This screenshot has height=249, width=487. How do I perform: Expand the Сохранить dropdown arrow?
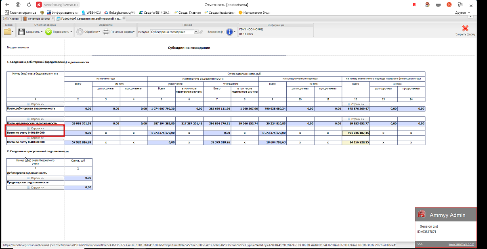pos(41,32)
